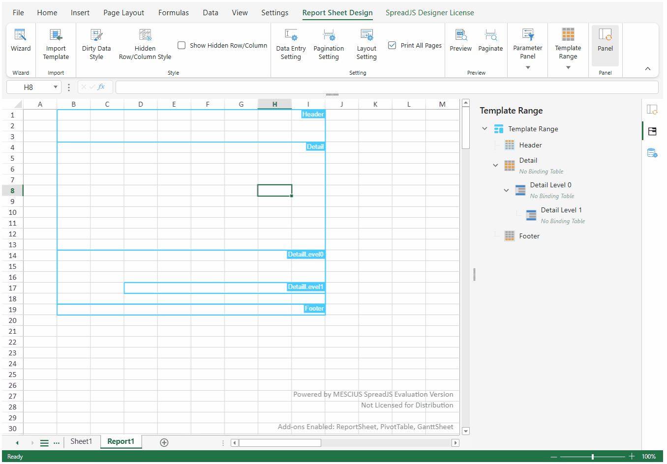Open the data source side panel icon
The height and width of the screenshot is (464, 667).
click(x=652, y=153)
